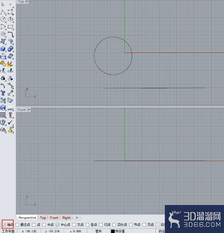Screen dimensions: 224x233
Task: Select the horizontal line in Top viewport
Action: pyautogui.click(x=154, y=88)
